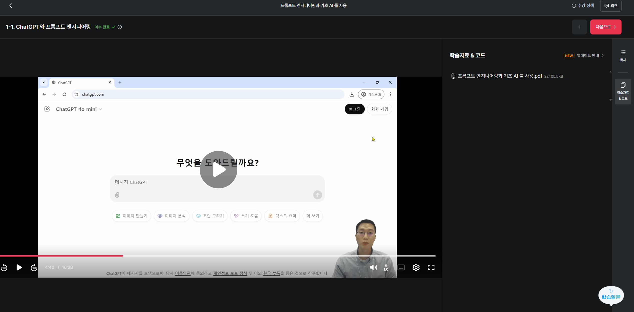The width and height of the screenshot is (634, 312).
Task: Click the 의견 feedback button
Action: [611, 5]
